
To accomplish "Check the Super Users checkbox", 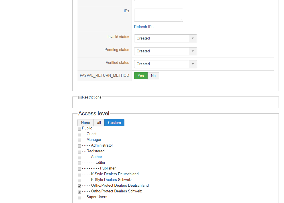I will point(80,198).
